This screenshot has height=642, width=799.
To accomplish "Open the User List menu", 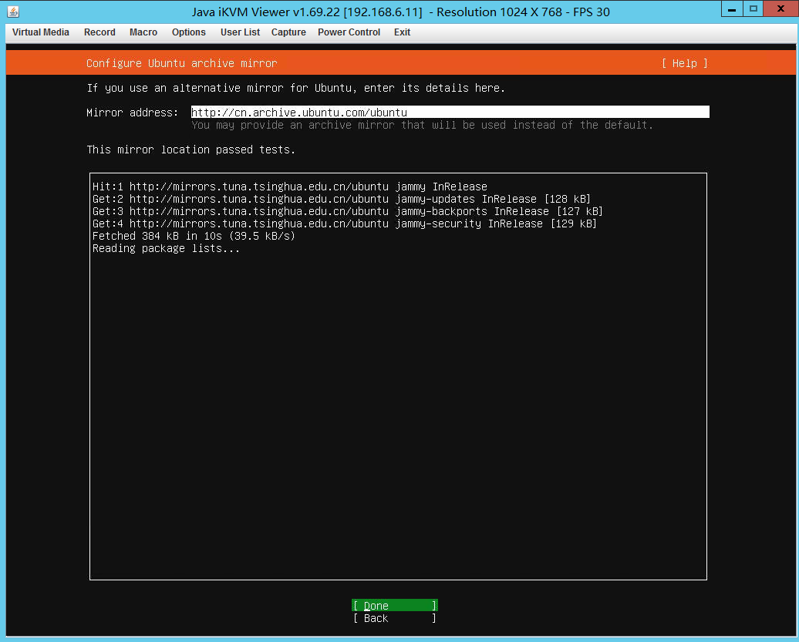I will coord(240,32).
